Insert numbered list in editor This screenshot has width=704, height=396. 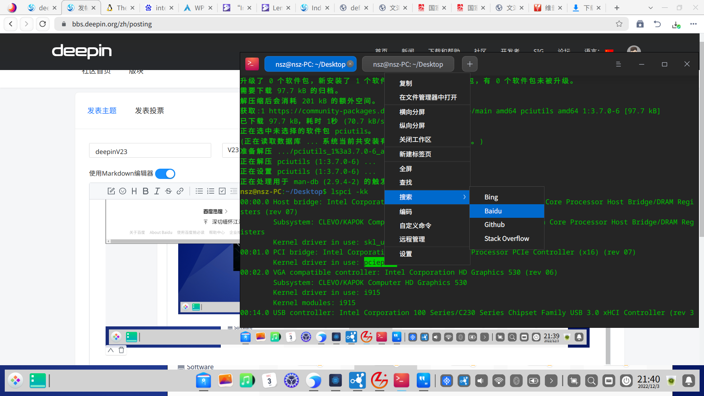(210, 191)
